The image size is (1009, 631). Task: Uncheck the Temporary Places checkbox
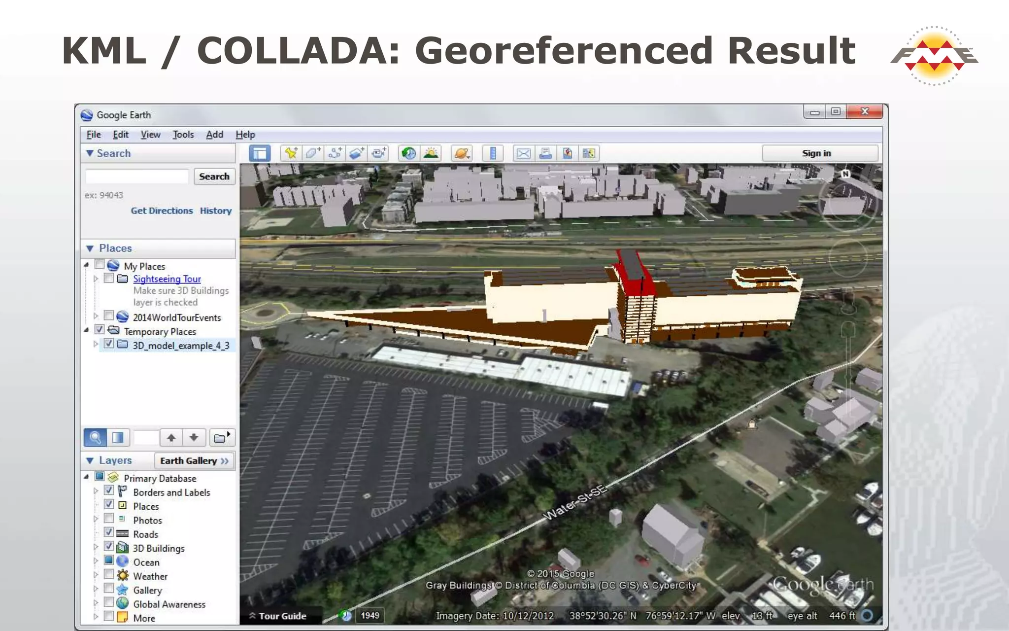tap(100, 329)
